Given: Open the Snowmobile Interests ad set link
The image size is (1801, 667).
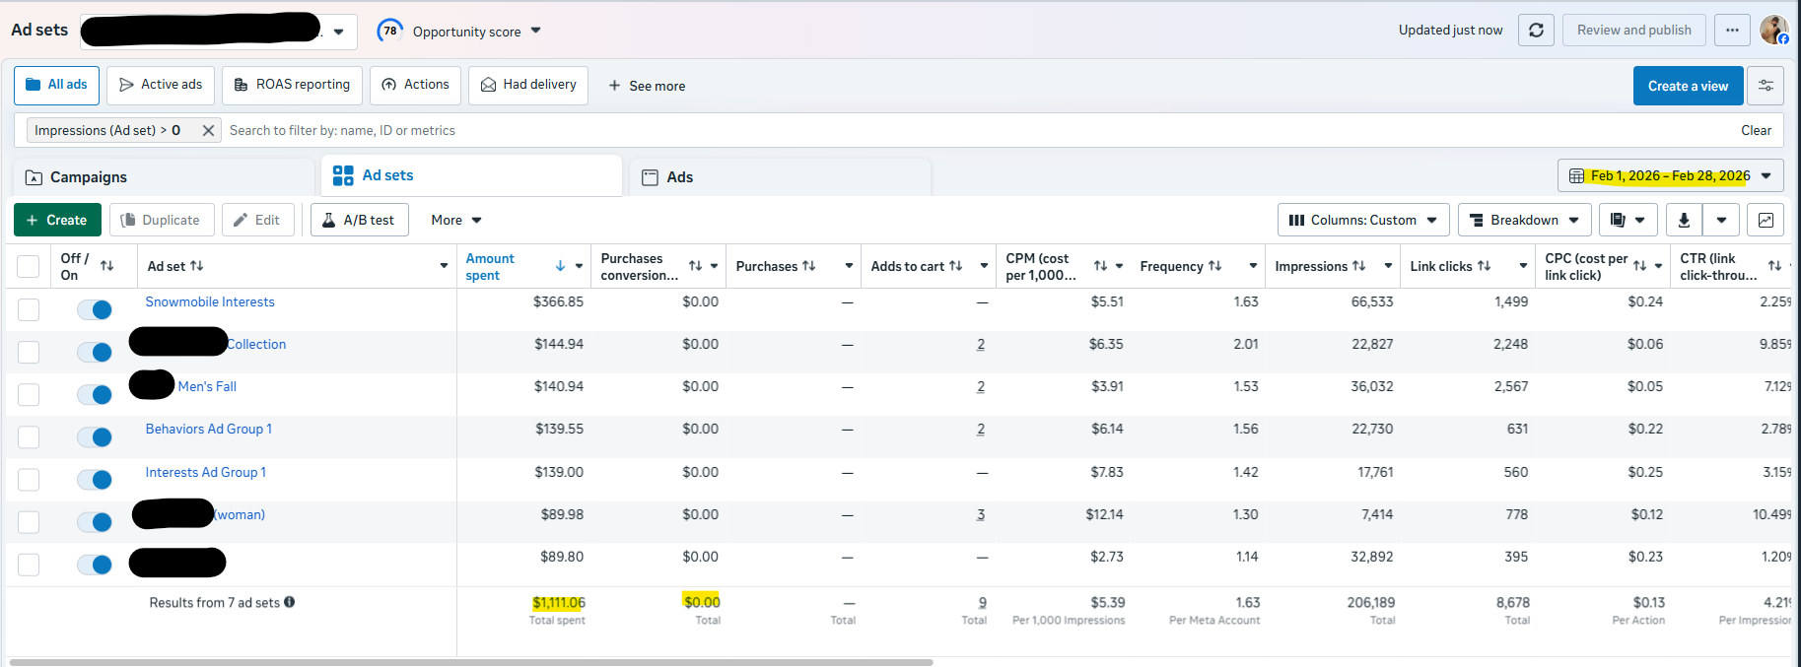Looking at the screenshot, I should [x=210, y=301].
